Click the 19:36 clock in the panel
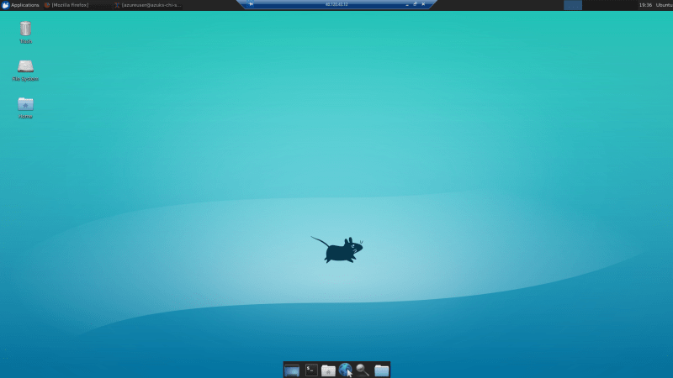This screenshot has height=378, width=673. pos(645,5)
